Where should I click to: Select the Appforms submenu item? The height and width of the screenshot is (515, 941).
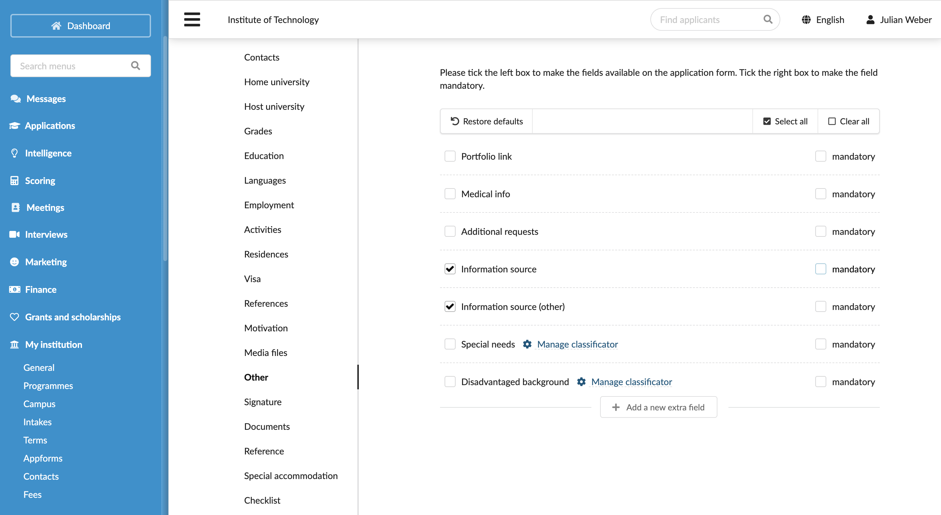click(43, 458)
